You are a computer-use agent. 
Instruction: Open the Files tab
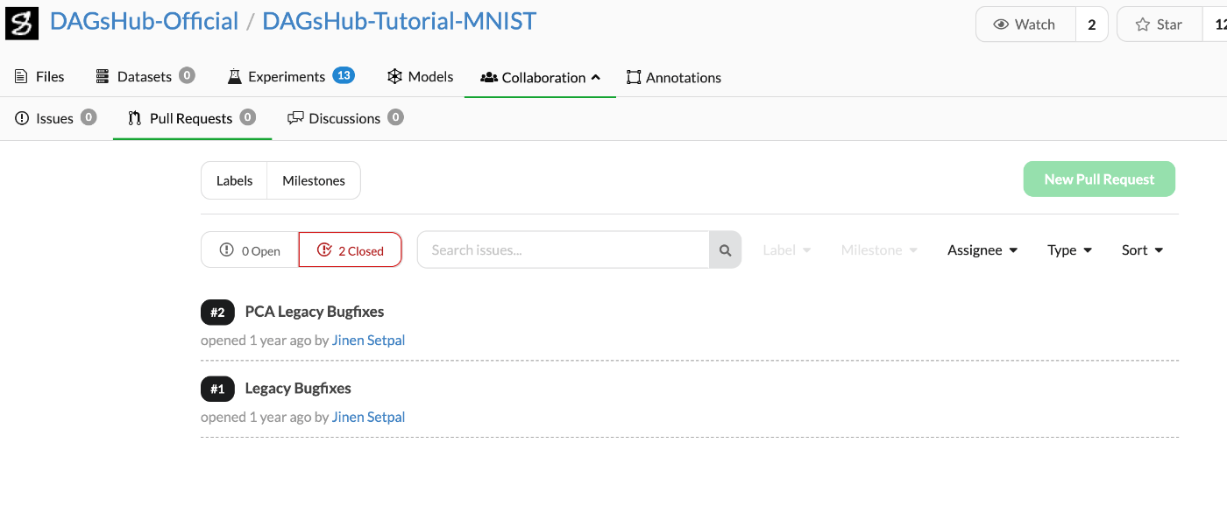point(39,77)
